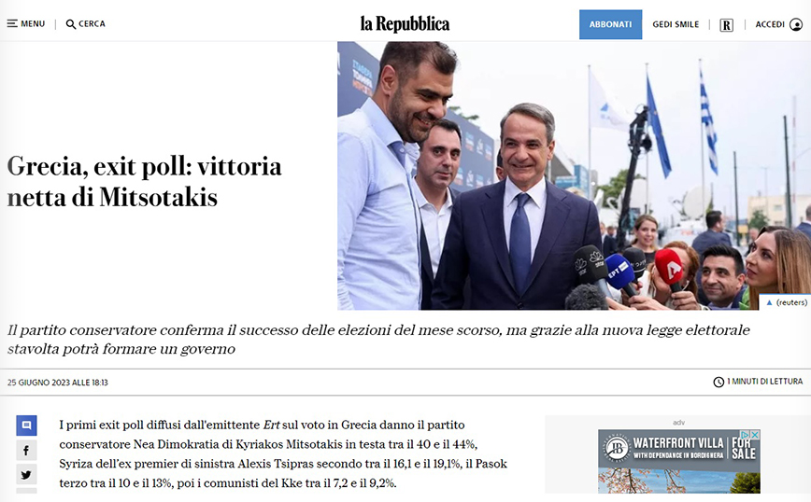Screen dimensions: 811x502
Task: Click the ACCEDI login text
Action: click(x=770, y=24)
